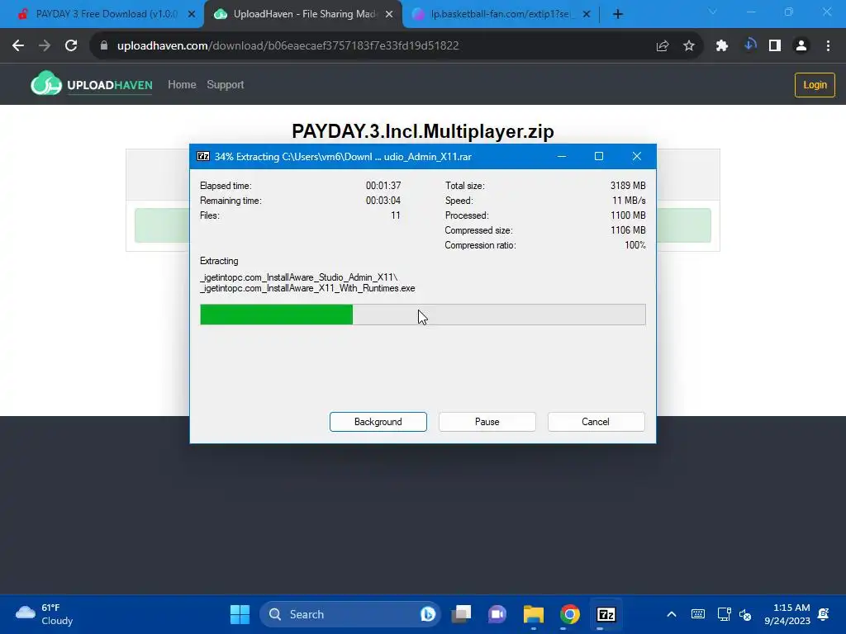Close the lp.basketball-fan.com tab
The height and width of the screenshot is (634, 846).
(x=587, y=15)
